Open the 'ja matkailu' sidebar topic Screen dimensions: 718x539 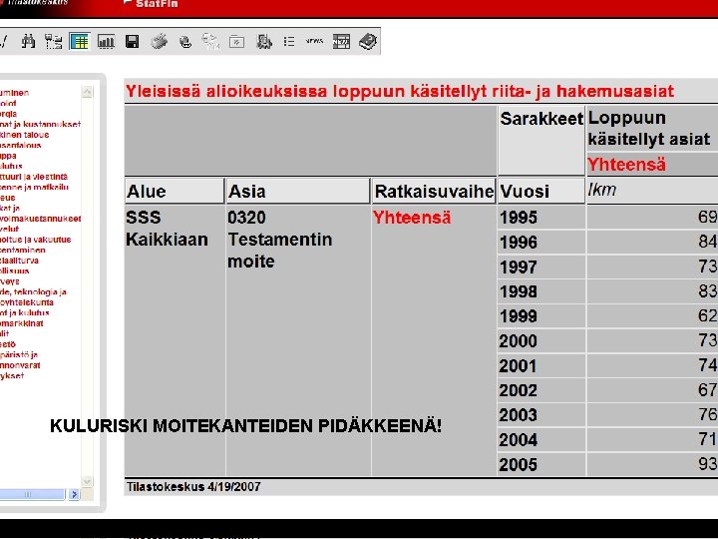click(x=34, y=187)
